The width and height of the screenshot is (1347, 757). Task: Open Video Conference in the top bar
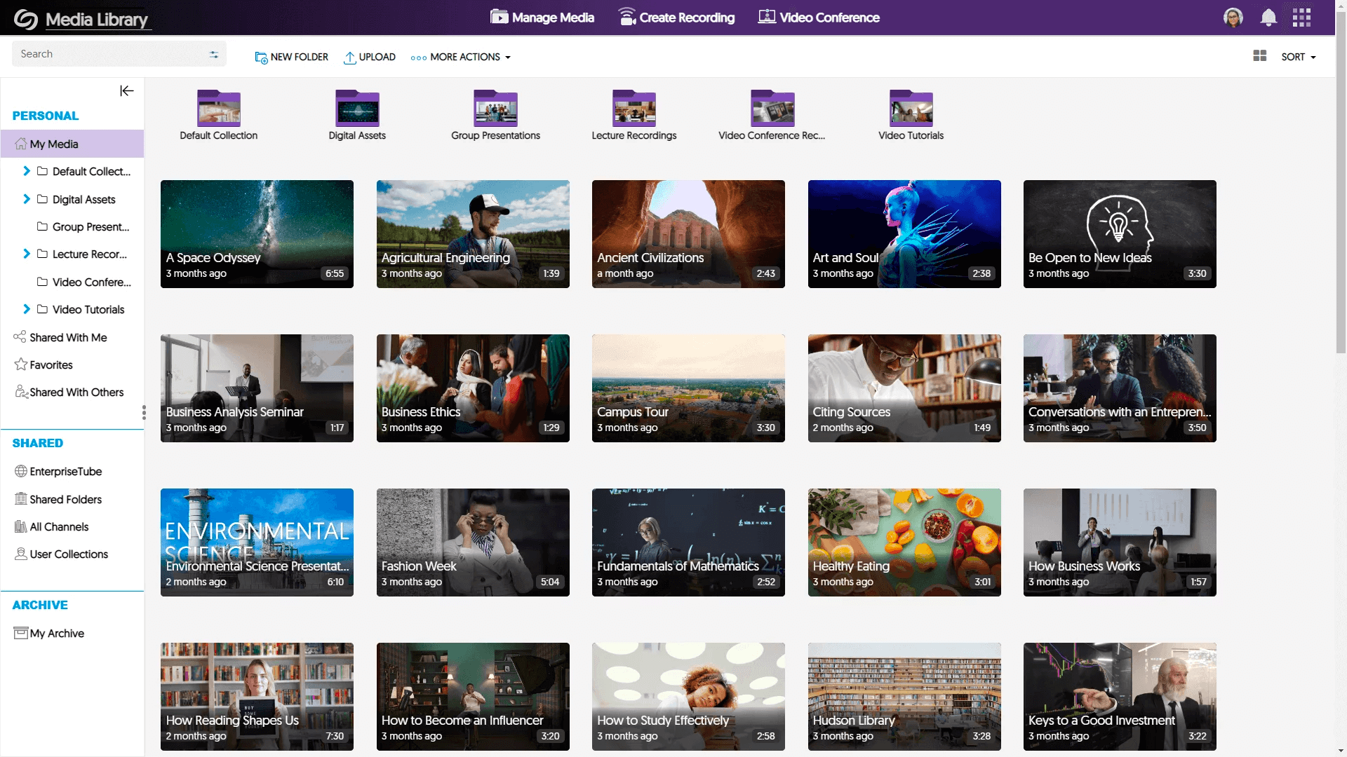pyautogui.click(x=819, y=18)
